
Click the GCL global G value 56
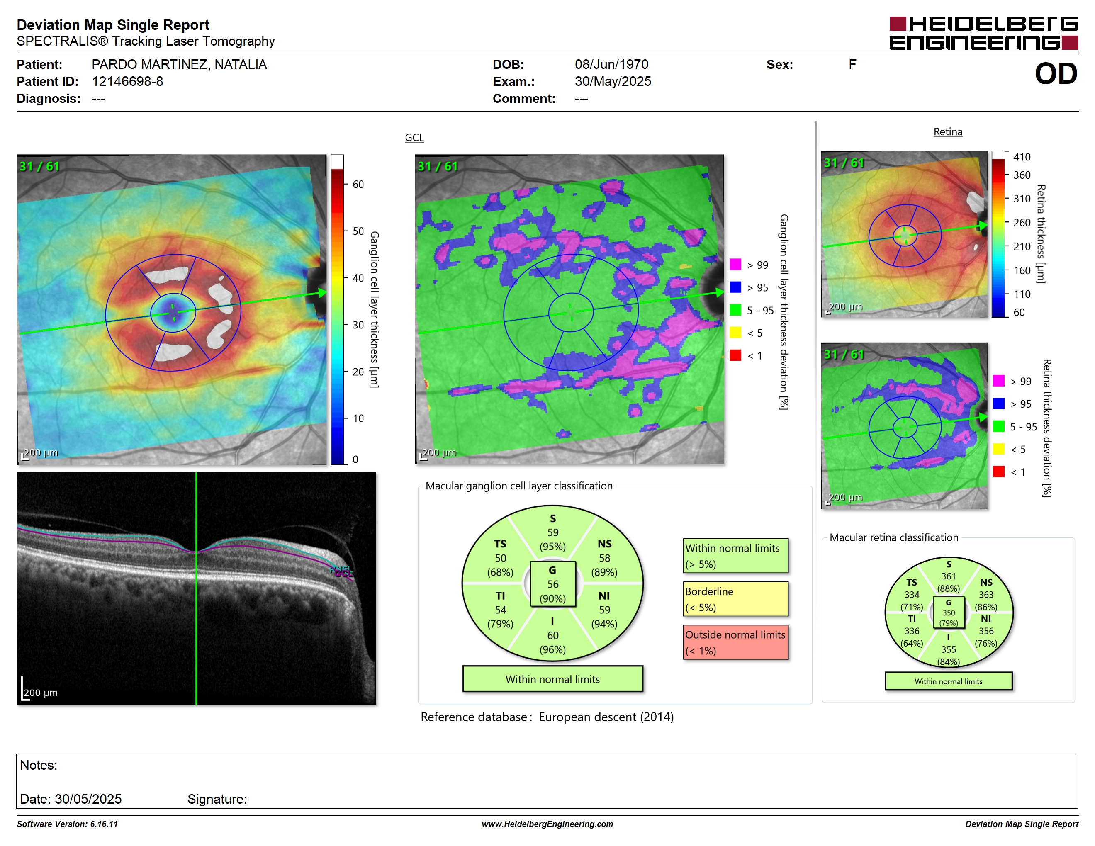pos(552,584)
